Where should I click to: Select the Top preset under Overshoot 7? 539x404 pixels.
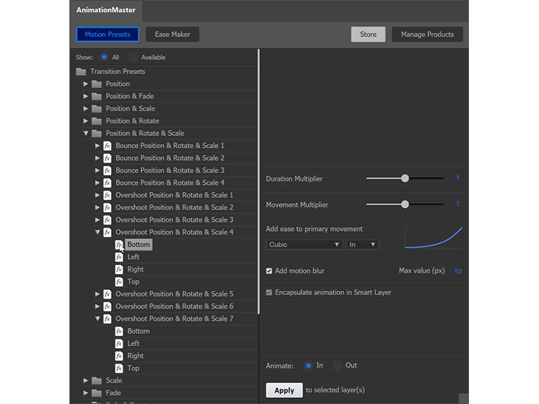click(133, 368)
